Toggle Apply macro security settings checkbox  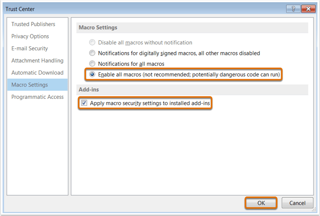pyautogui.click(x=84, y=103)
